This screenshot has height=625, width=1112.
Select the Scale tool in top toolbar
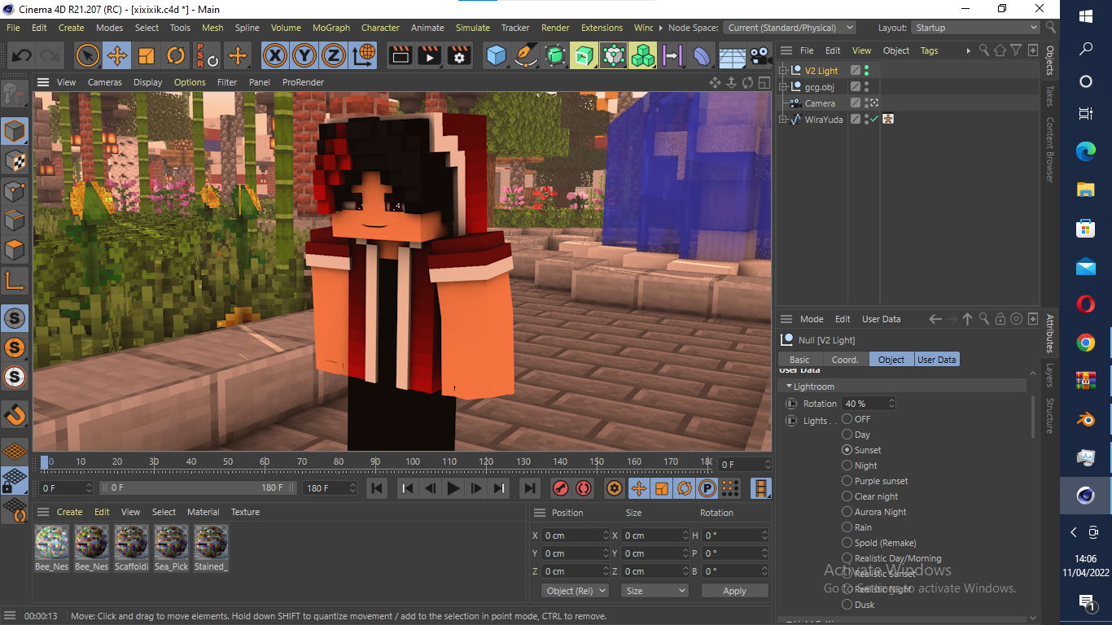coord(147,55)
